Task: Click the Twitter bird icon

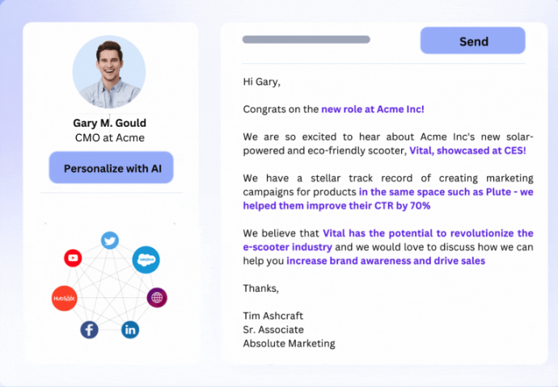Action: 110,241
